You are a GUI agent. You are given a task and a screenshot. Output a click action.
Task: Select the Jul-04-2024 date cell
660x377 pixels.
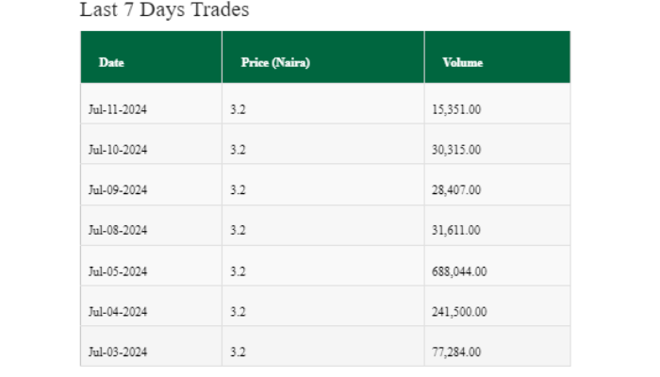pyautogui.click(x=118, y=312)
